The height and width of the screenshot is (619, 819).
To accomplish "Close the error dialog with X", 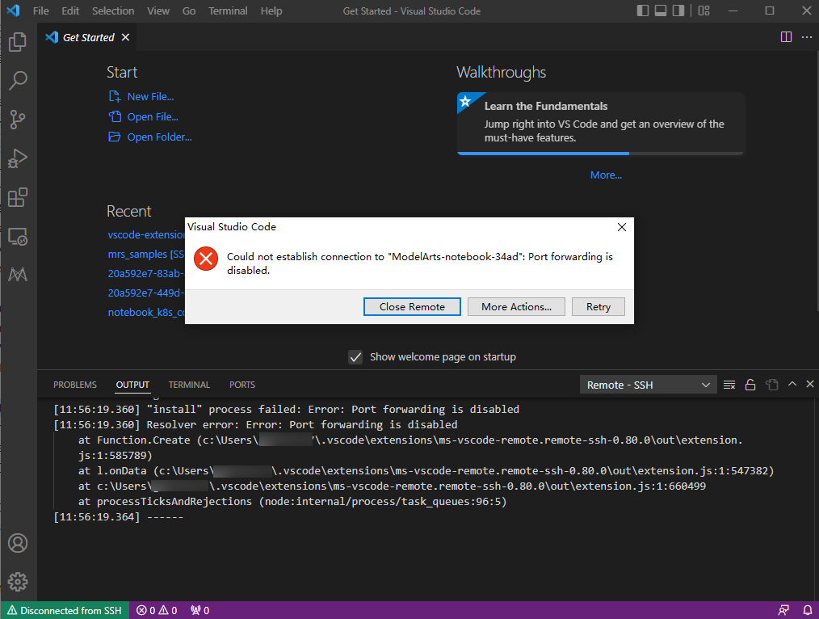I will click(x=622, y=227).
